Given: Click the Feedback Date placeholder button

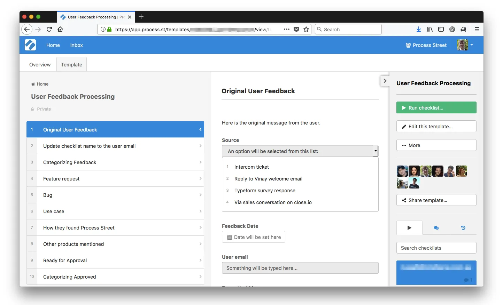Looking at the screenshot, I should tap(254, 237).
